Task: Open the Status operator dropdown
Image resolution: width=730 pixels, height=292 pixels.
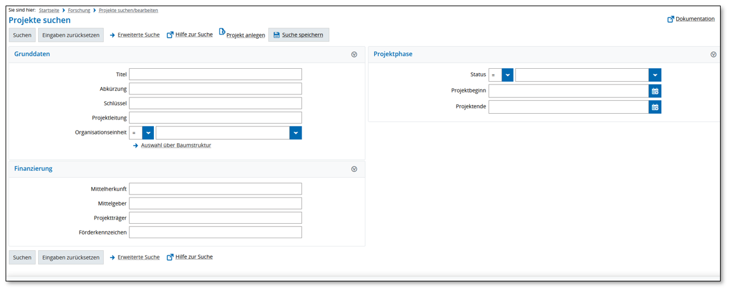Action: (x=507, y=75)
